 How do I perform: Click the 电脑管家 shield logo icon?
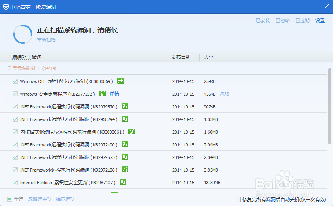[6, 7]
